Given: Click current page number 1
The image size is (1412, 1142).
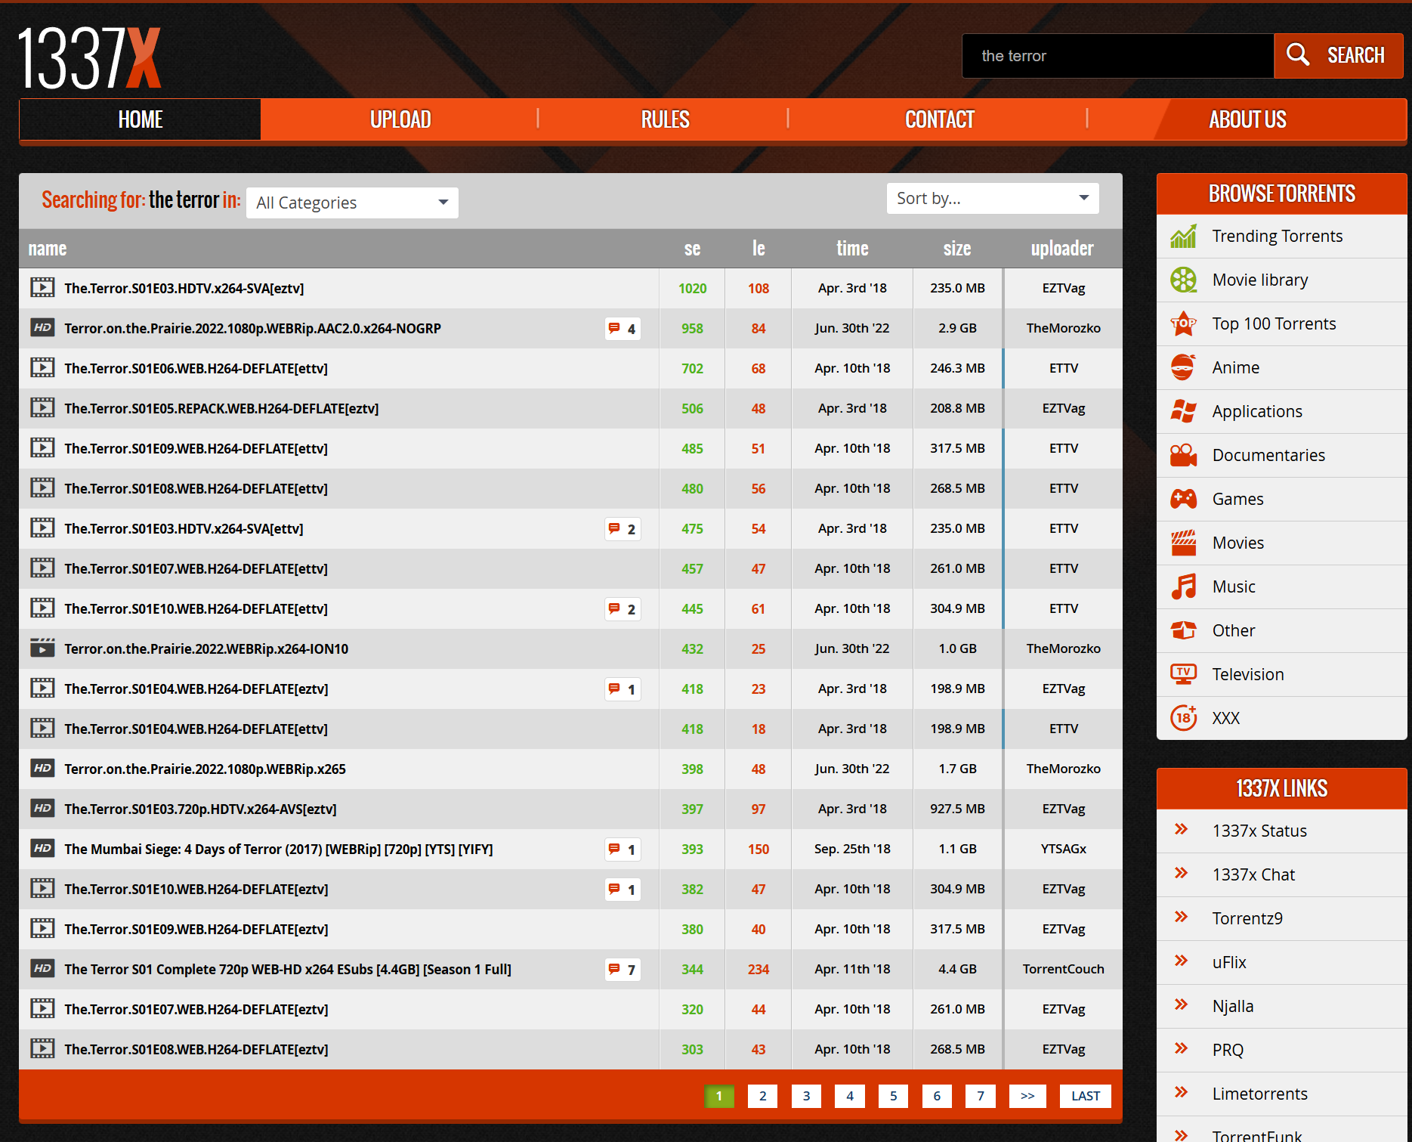Looking at the screenshot, I should tap(719, 1096).
